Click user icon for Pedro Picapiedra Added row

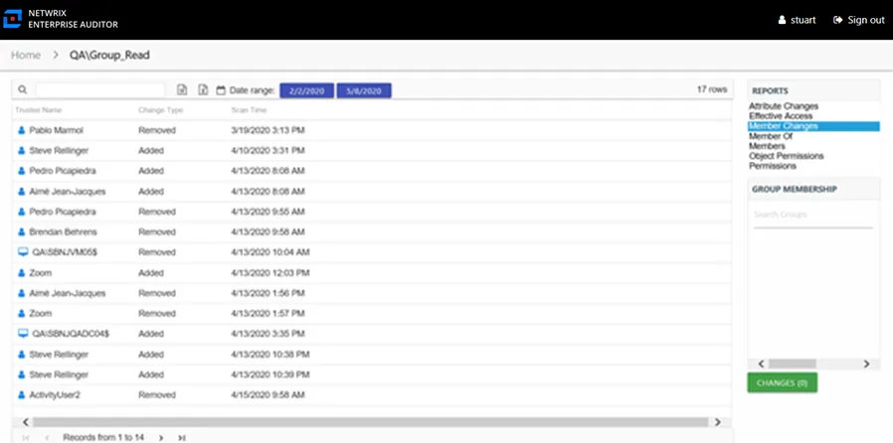22,171
